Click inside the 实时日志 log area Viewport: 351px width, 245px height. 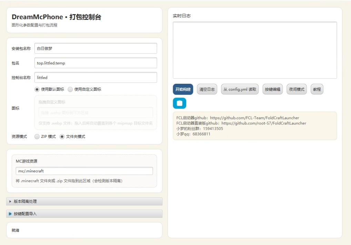(254, 50)
